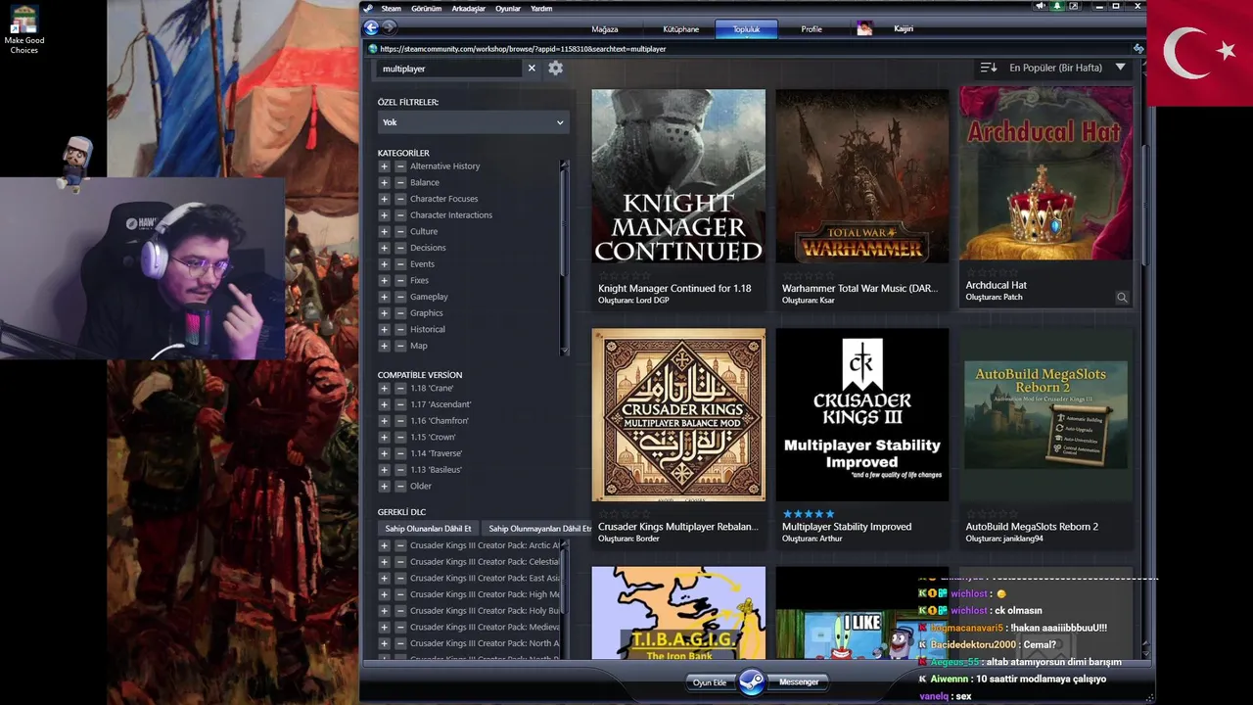The image size is (1253, 705).
Task: Include version 1.14 'Traverse' with plus
Action: [384, 453]
